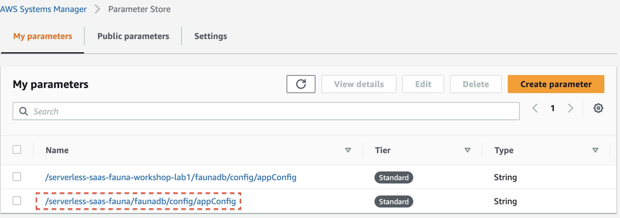Viewport: 620px width, 218px height.
Task: Select the workshop-lab1 appConfig parameter checkbox
Action: [17, 177]
